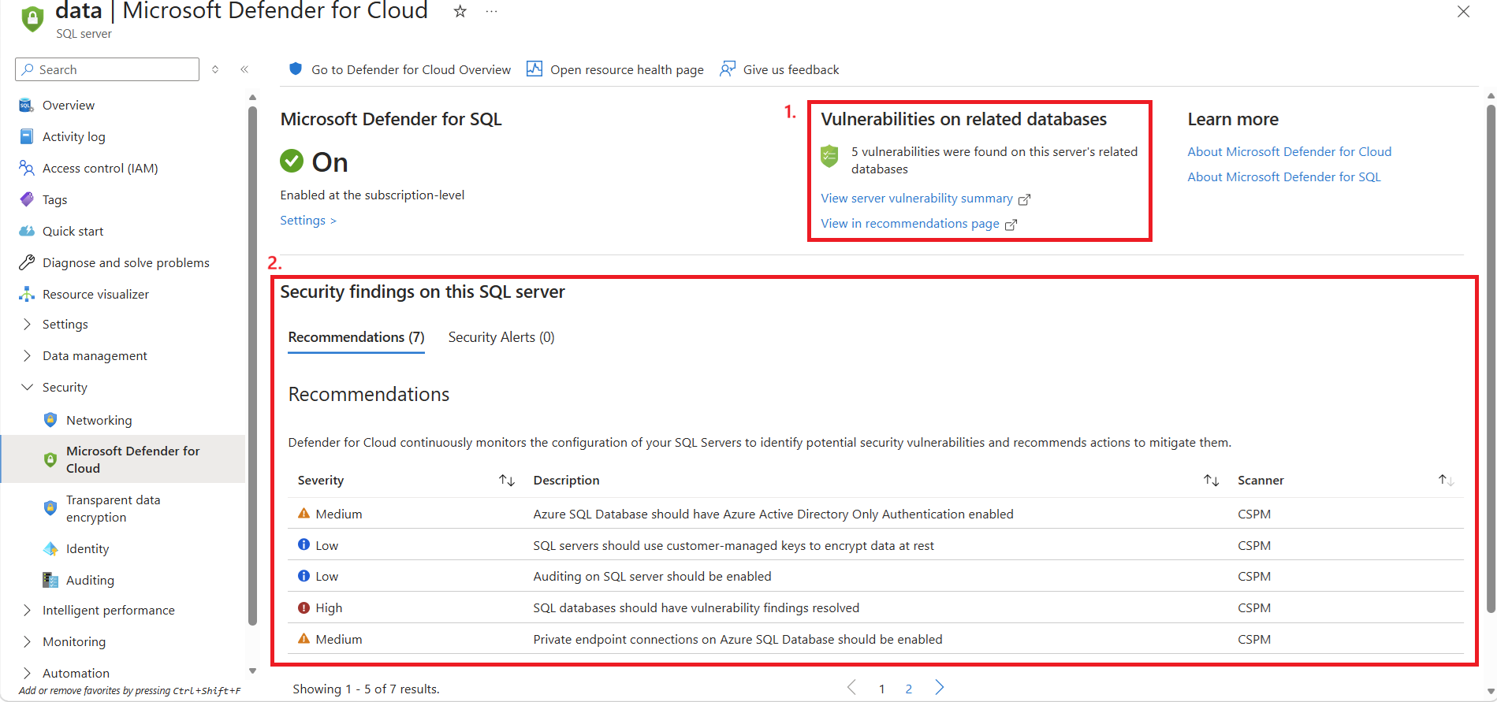Viewport: 1497px width, 702px height.
Task: Click the Diagnose and solve problems wrench icon
Action: tap(26, 262)
